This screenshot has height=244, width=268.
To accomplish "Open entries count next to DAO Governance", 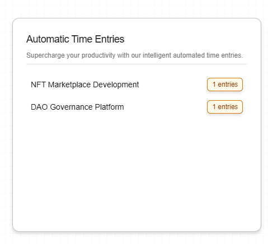I will (225, 107).
